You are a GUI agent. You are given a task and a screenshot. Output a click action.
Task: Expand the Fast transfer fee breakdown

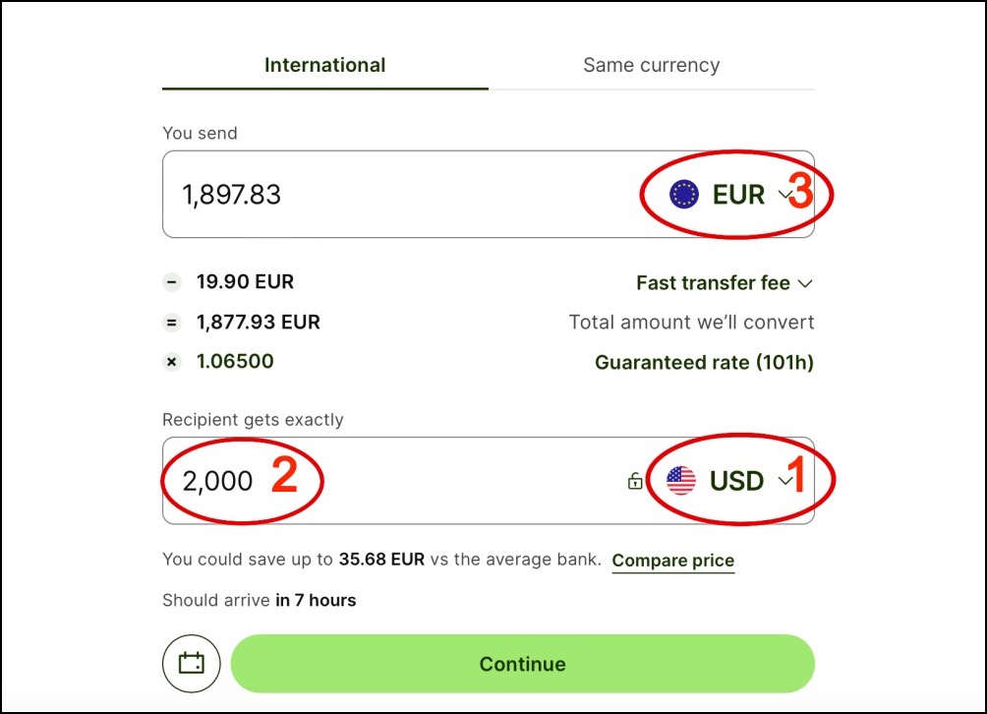pos(726,283)
